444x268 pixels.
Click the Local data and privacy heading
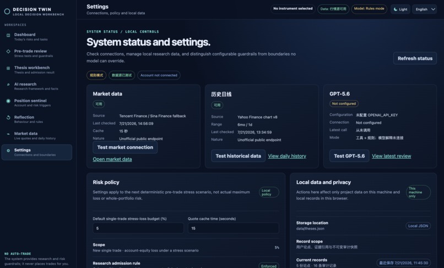click(x=323, y=182)
